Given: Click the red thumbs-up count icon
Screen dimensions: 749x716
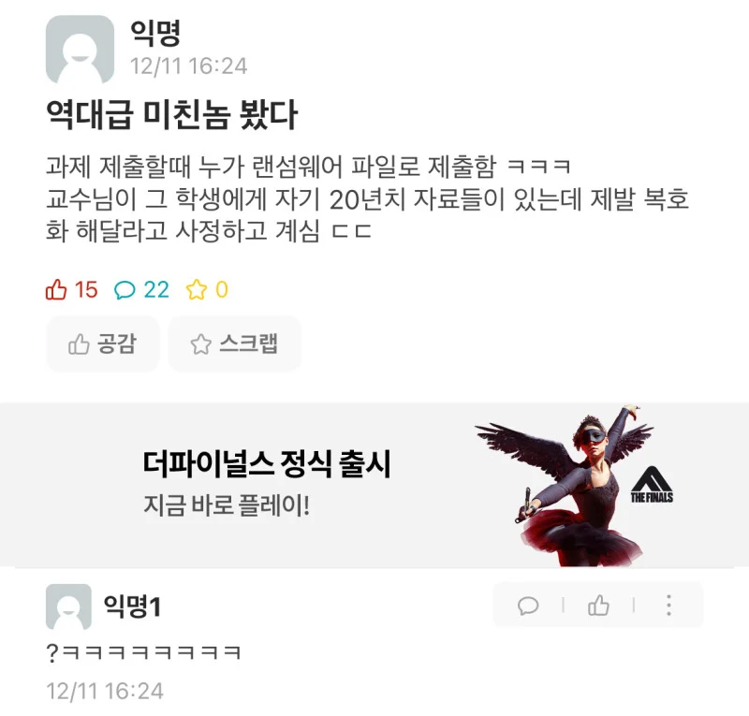Looking at the screenshot, I should 56,289.
